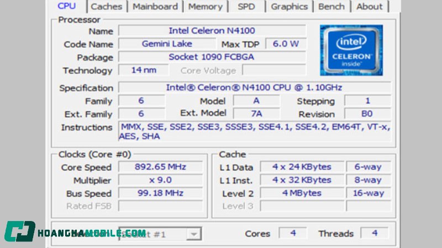This screenshot has height=248, width=442.
Task: Click the Multiplier value x 9.0
Action: pos(160,180)
